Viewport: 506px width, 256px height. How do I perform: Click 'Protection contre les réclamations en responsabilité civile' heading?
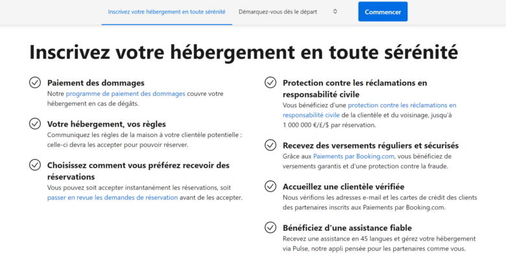click(x=355, y=89)
